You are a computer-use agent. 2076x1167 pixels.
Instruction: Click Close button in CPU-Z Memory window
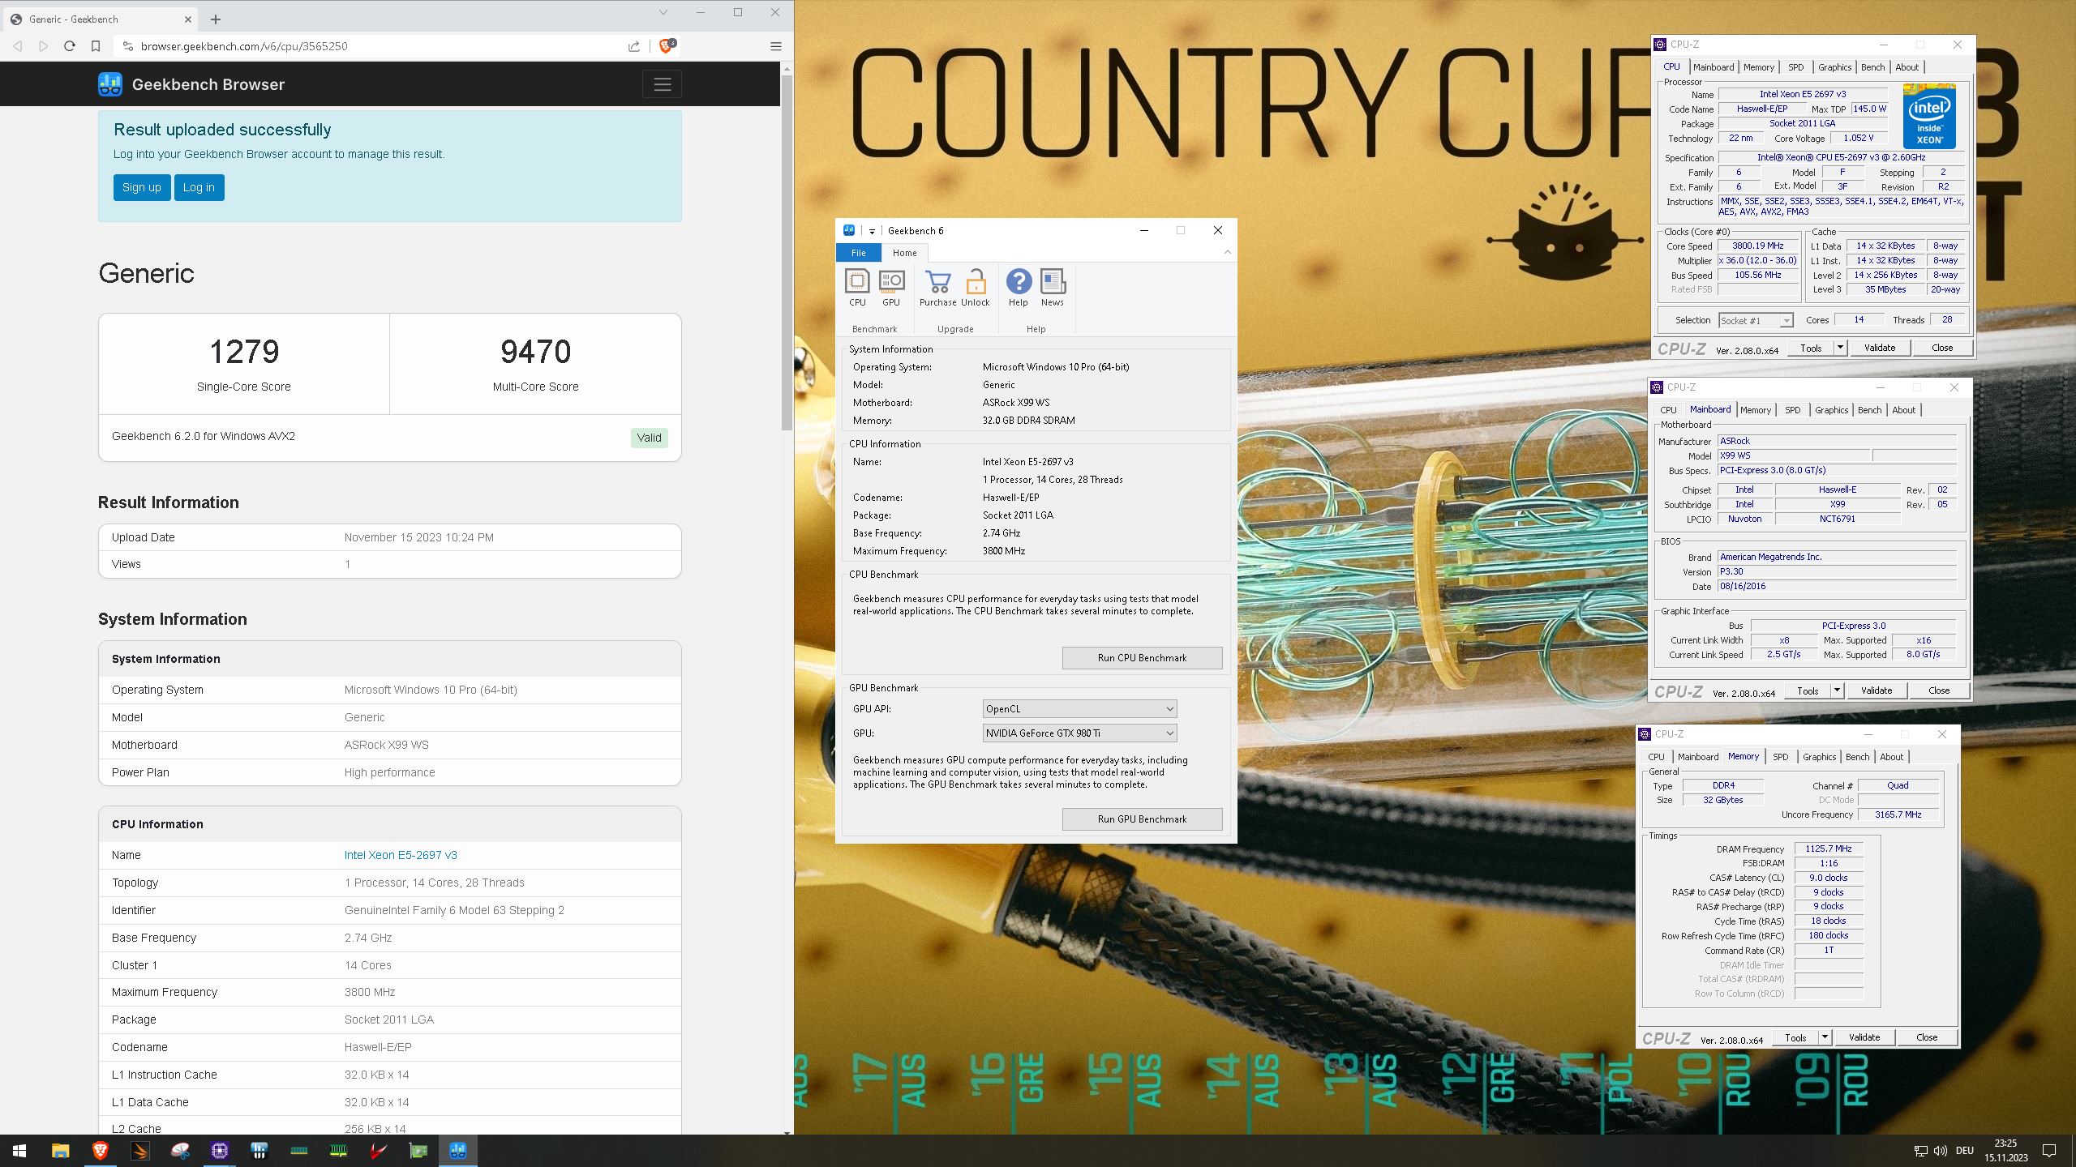coord(1927,1037)
